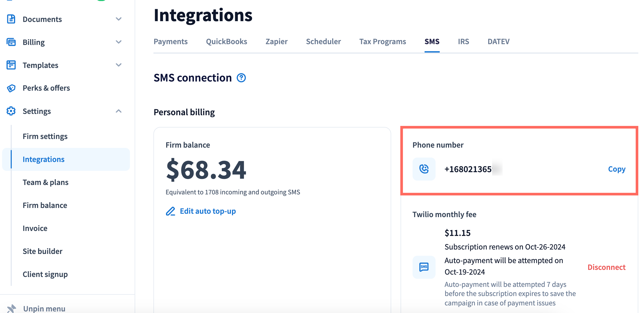Image resolution: width=643 pixels, height=313 pixels.
Task: Expand the Templates menu chevron
Action: 119,65
